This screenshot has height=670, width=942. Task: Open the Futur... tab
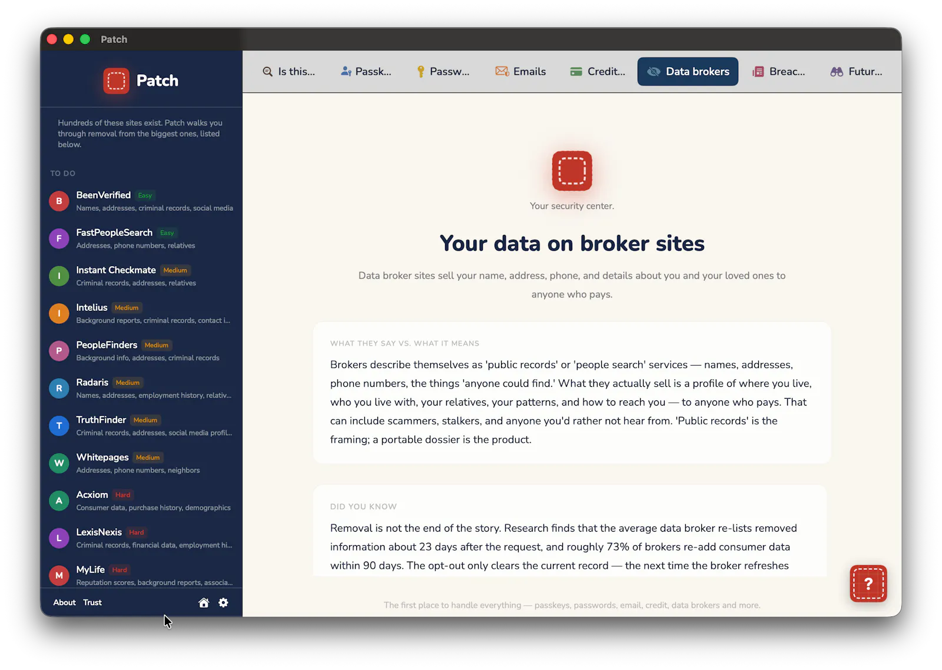pyautogui.click(x=856, y=71)
